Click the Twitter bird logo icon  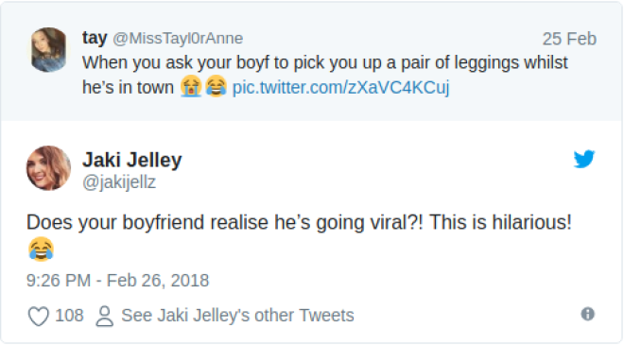[x=583, y=159]
